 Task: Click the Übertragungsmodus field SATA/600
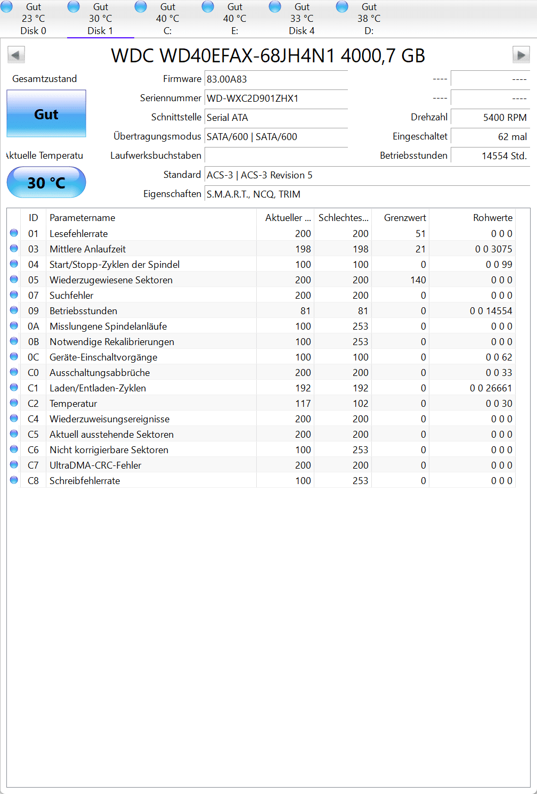pos(276,137)
